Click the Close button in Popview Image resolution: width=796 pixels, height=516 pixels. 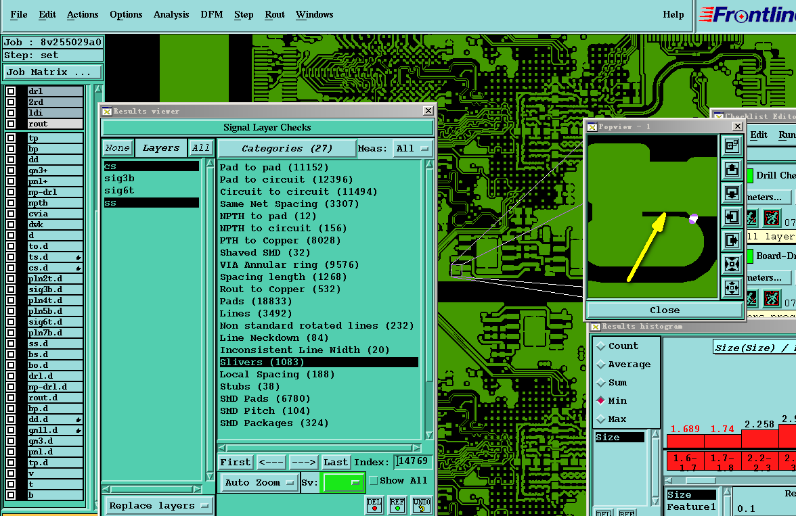pos(665,310)
